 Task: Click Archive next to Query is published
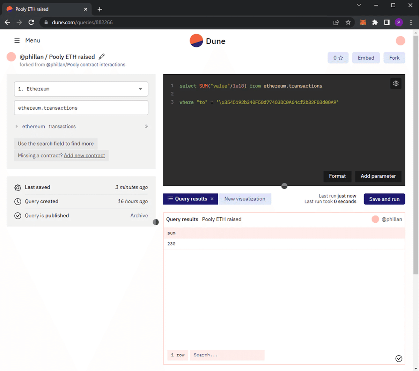pyautogui.click(x=139, y=216)
